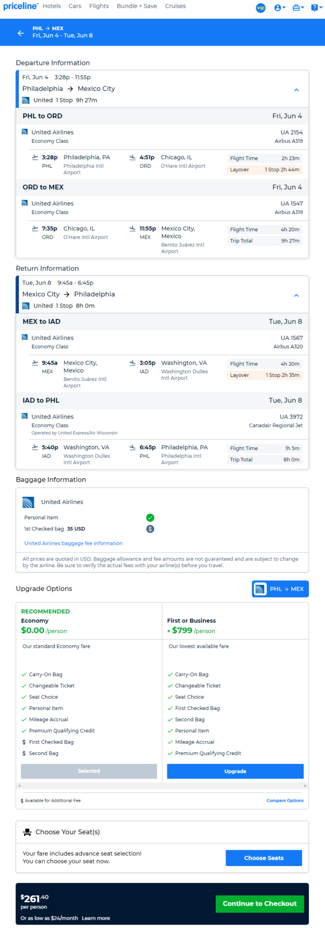325x928 pixels.
Task: Collapse the Mexico City to Philadelphia return details
Action: (296, 295)
